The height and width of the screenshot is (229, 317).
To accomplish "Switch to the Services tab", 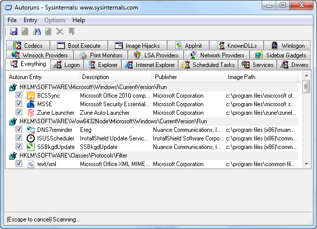I will pyautogui.click(x=257, y=65).
